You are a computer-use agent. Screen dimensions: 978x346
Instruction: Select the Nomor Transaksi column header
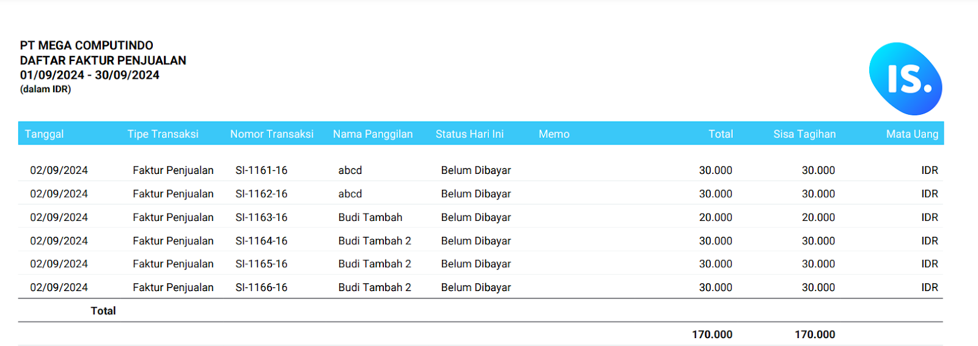coord(271,134)
